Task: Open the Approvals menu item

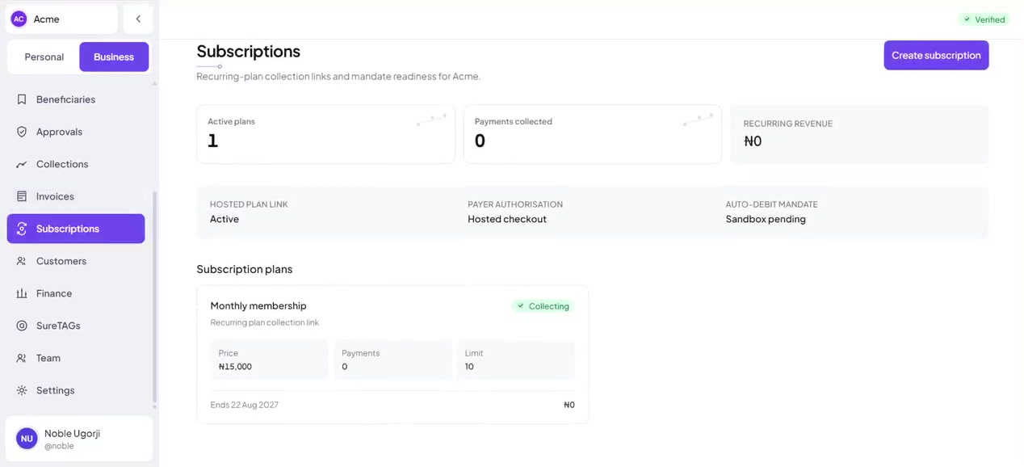Action: tap(76, 132)
